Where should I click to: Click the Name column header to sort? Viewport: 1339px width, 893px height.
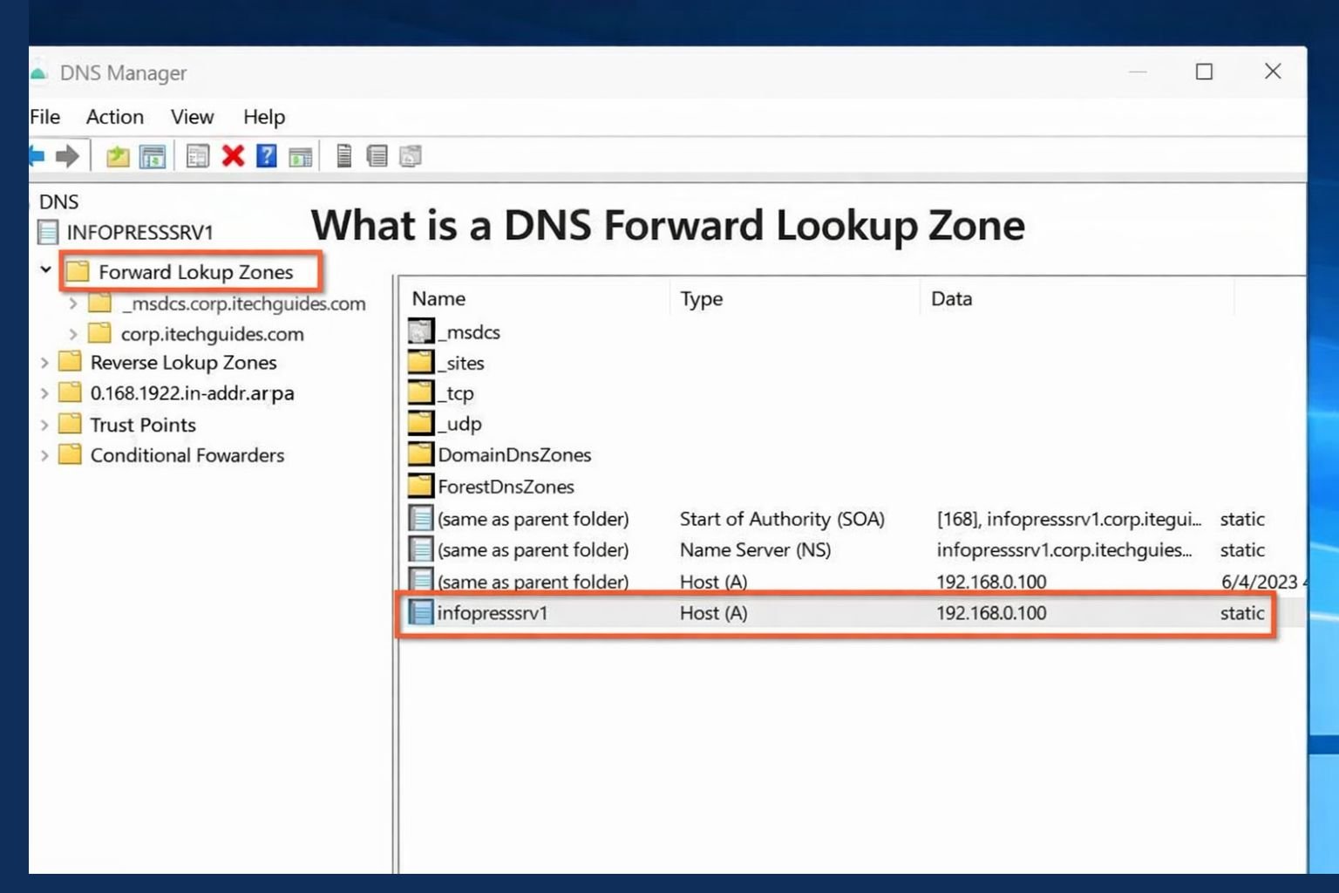pyautogui.click(x=439, y=298)
